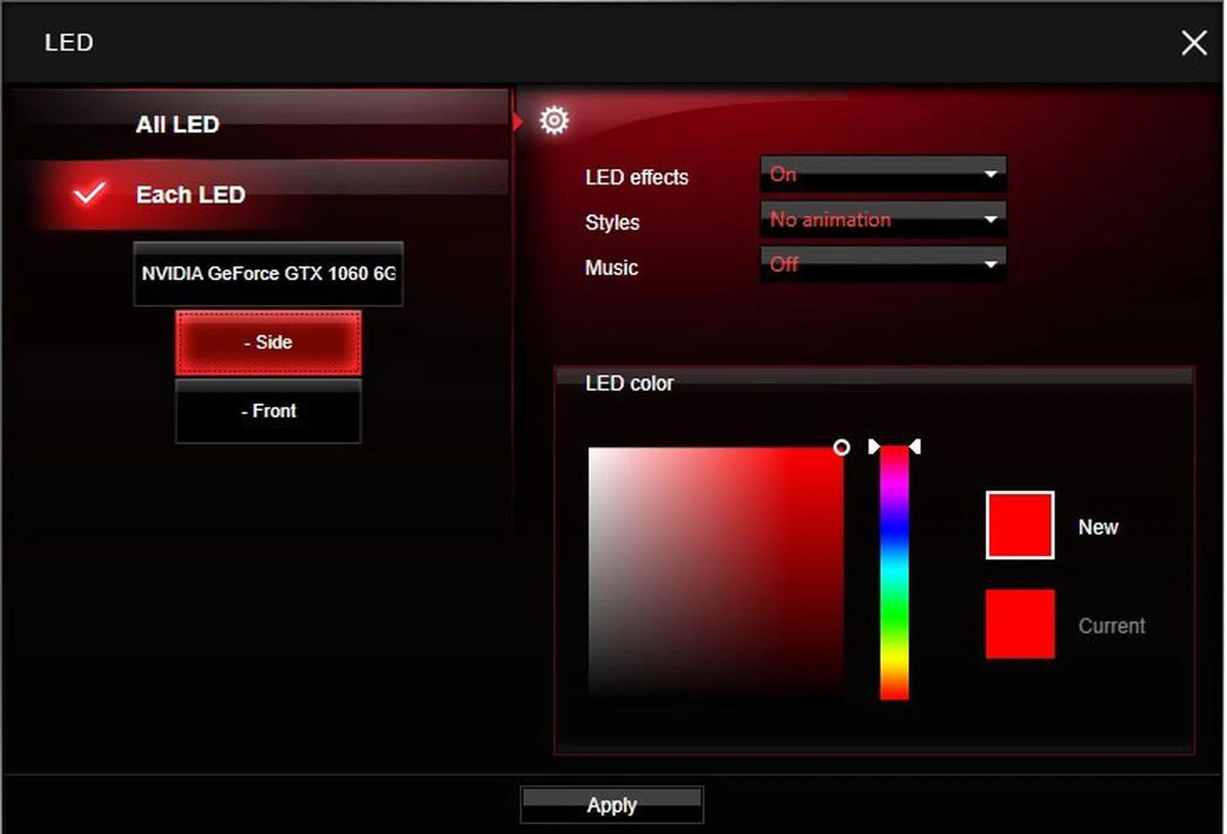
Task: Turn off LED effects via its dropdown arrow
Action: click(x=991, y=174)
